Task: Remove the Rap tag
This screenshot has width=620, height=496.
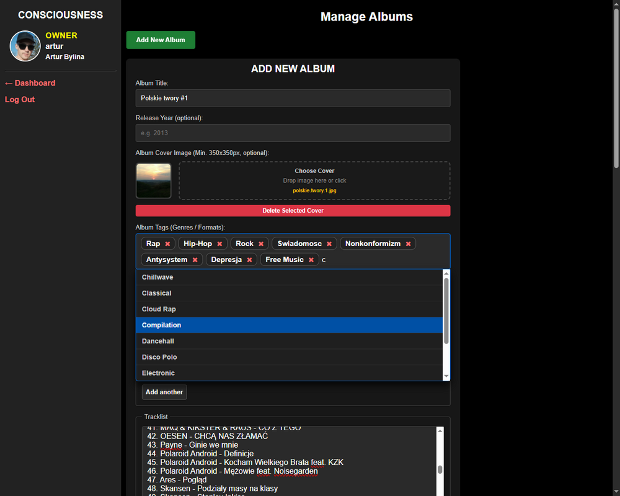Action: click(167, 244)
